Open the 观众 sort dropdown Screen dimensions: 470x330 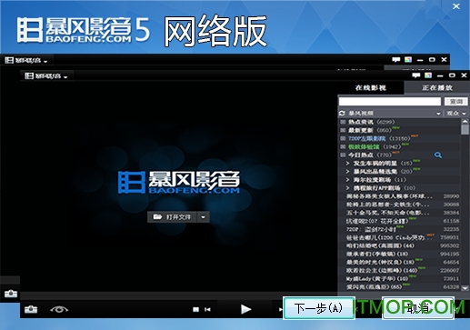click(x=456, y=114)
